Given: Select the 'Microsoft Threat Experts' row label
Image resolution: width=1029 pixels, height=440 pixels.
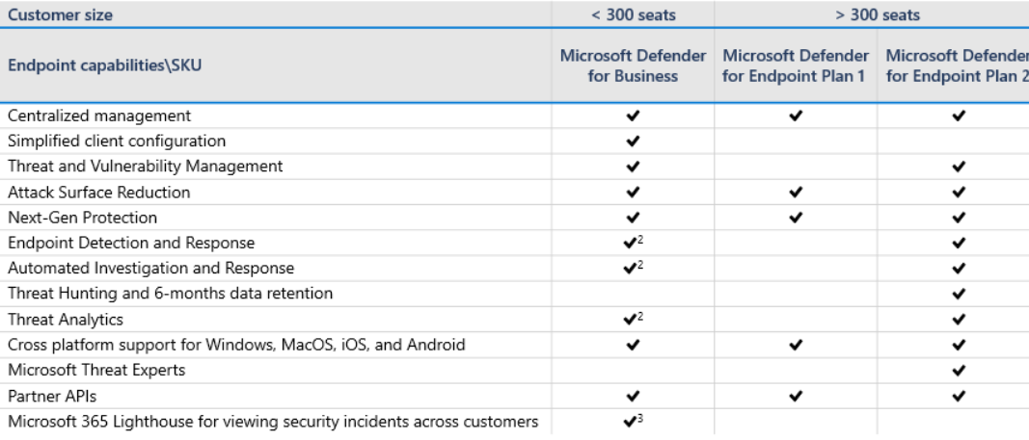Looking at the screenshot, I should click(x=96, y=371).
